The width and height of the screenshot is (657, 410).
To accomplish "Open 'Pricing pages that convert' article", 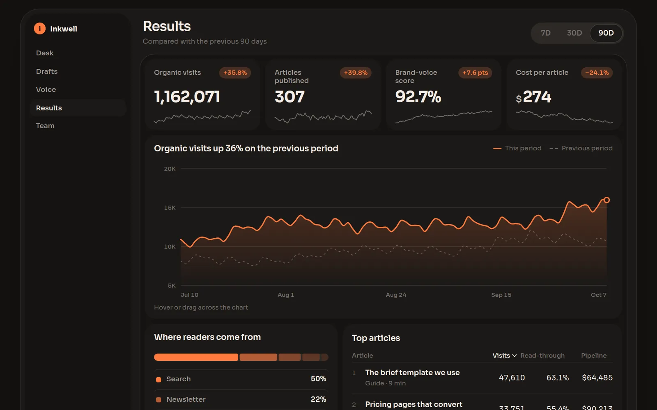I will 413,404.
